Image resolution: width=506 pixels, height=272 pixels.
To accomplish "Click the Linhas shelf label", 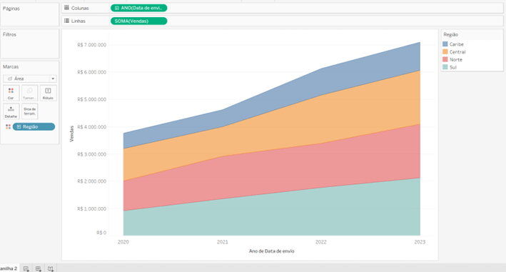I will click(x=79, y=21).
